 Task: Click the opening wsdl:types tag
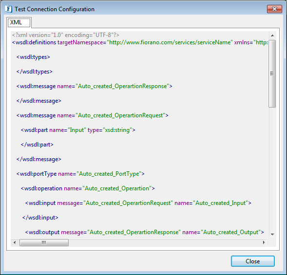tap(33, 57)
